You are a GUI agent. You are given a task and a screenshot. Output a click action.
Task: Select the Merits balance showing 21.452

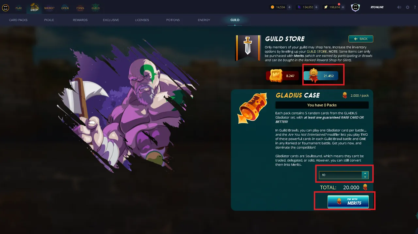pyautogui.click(x=321, y=76)
